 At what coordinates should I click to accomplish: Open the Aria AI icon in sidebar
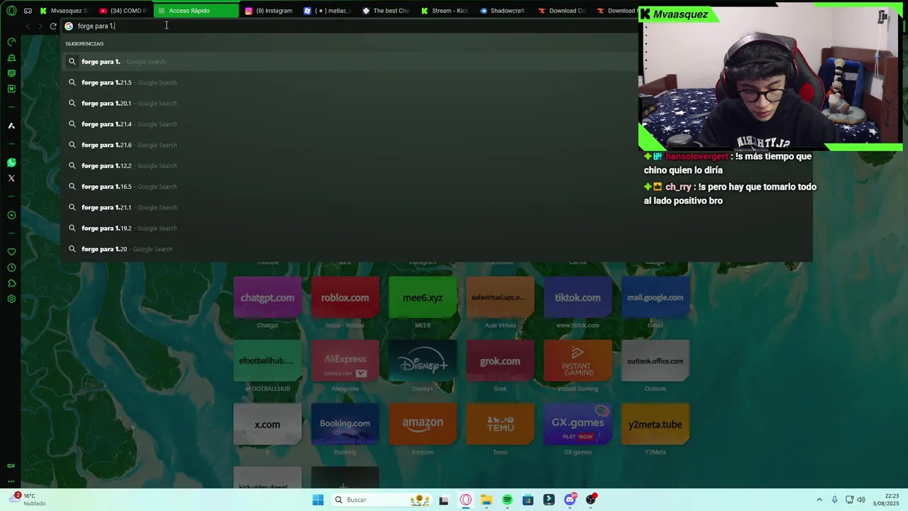(x=11, y=126)
